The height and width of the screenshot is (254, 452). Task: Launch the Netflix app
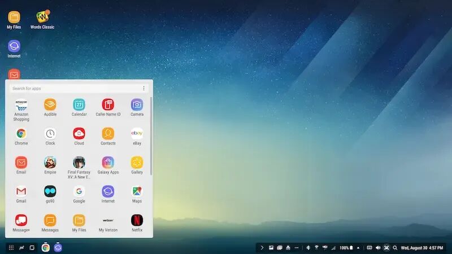[x=137, y=223]
